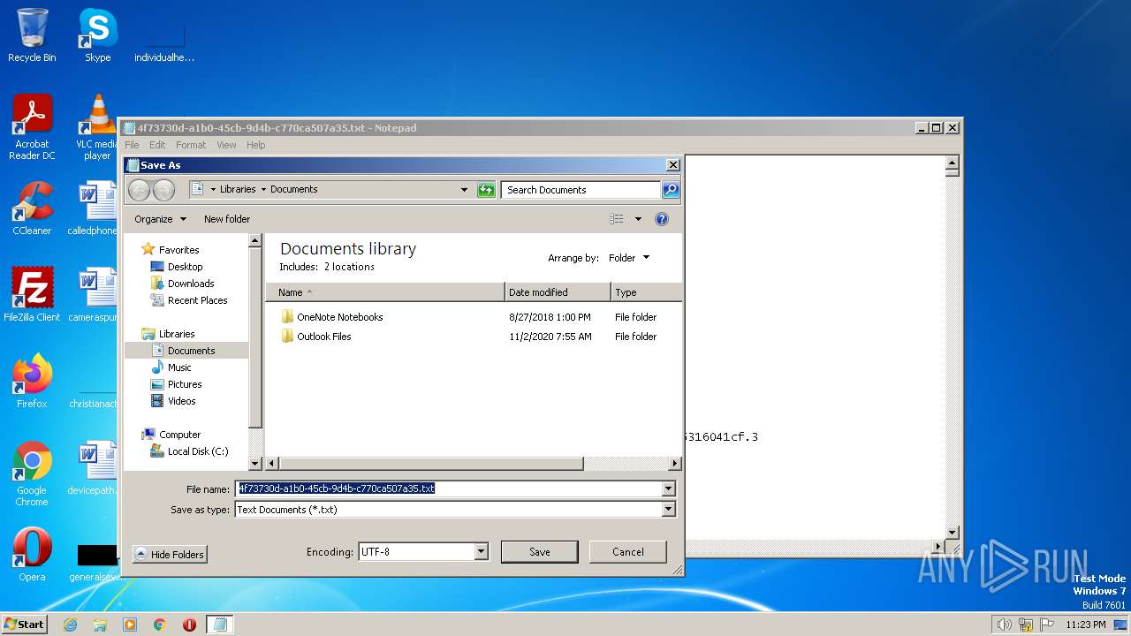Click the volume speaker tray icon
Viewport: 1131px width, 636px height.
1005,625
